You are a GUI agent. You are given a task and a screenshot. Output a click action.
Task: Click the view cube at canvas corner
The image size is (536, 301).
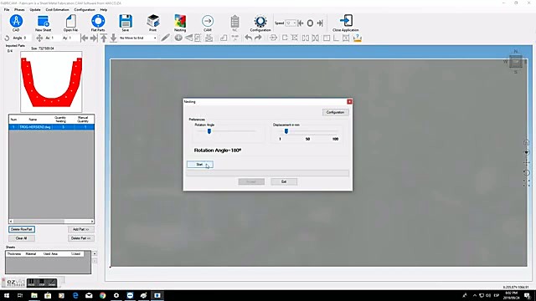coord(516,62)
